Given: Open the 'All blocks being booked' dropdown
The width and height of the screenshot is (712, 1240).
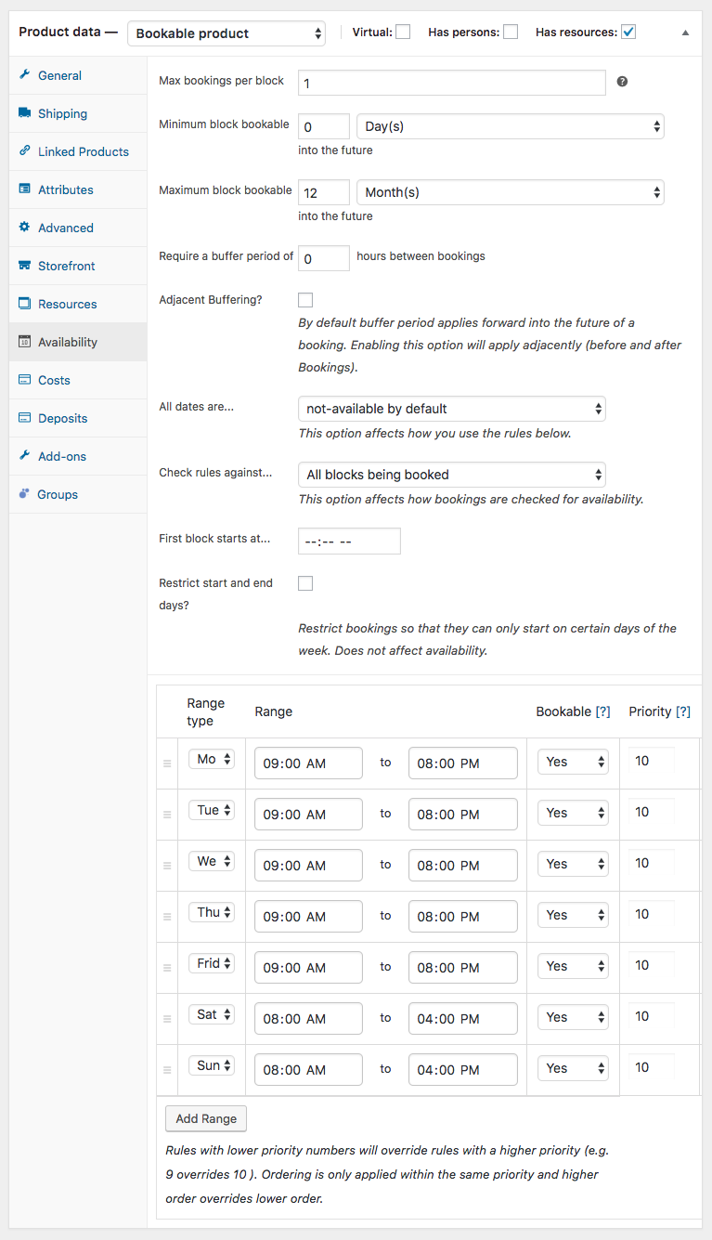Looking at the screenshot, I should pos(451,475).
